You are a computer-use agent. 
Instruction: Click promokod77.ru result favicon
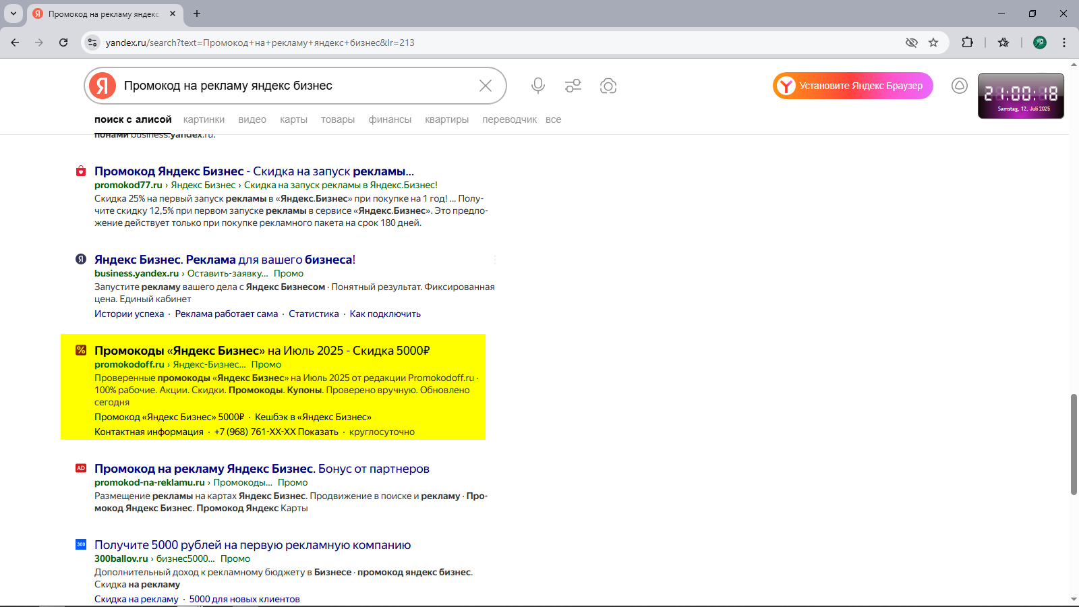click(81, 171)
